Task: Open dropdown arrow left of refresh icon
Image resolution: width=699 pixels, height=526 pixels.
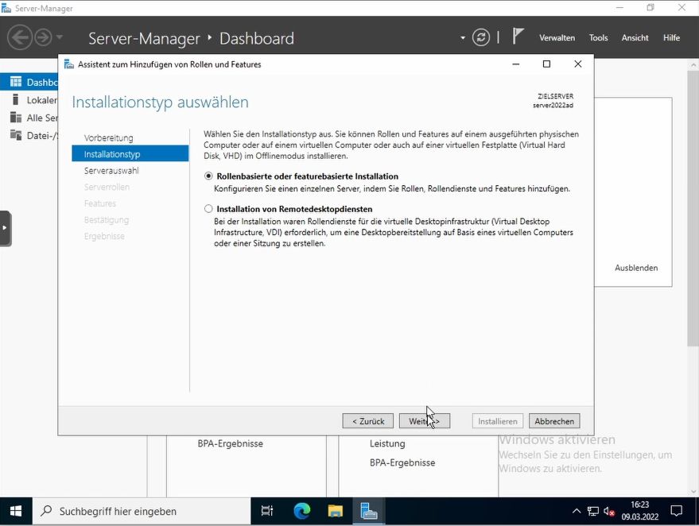Action: [463, 38]
